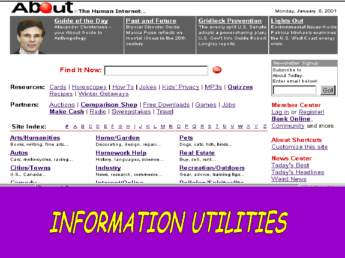Select Make Cash link

(x=67, y=112)
